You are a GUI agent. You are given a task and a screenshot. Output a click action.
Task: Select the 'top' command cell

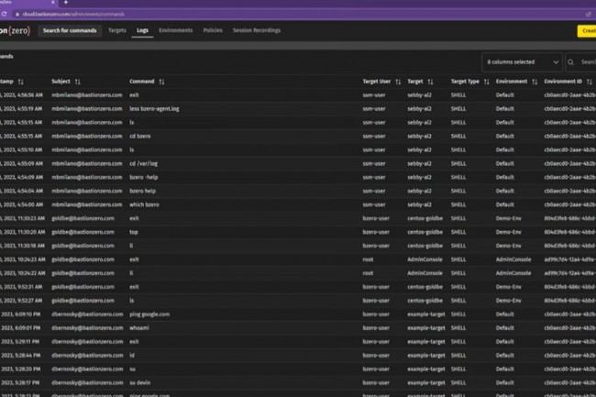[x=134, y=232]
